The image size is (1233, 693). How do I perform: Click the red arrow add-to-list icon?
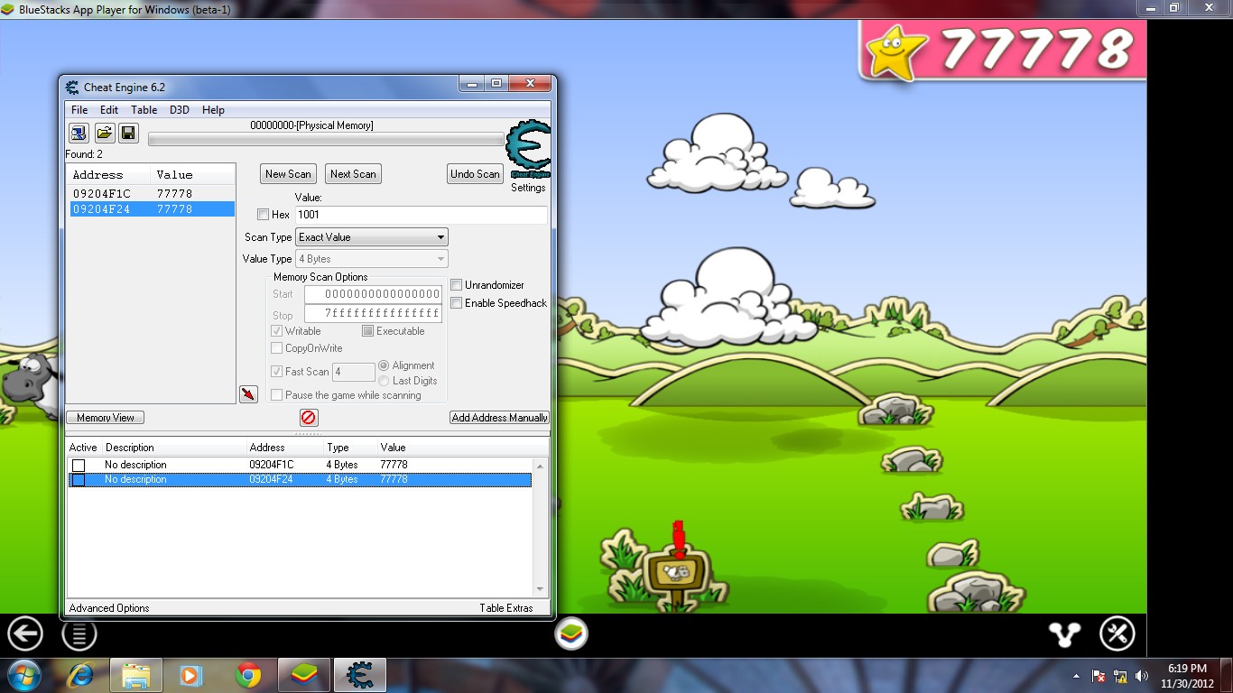pos(248,394)
